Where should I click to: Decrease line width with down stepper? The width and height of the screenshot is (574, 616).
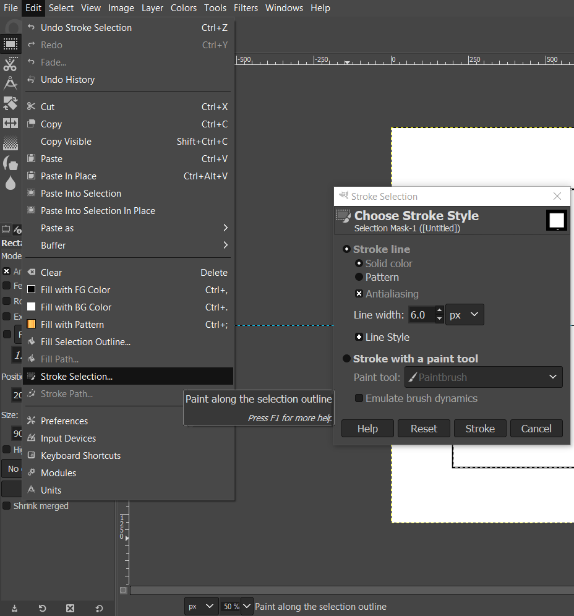440,319
